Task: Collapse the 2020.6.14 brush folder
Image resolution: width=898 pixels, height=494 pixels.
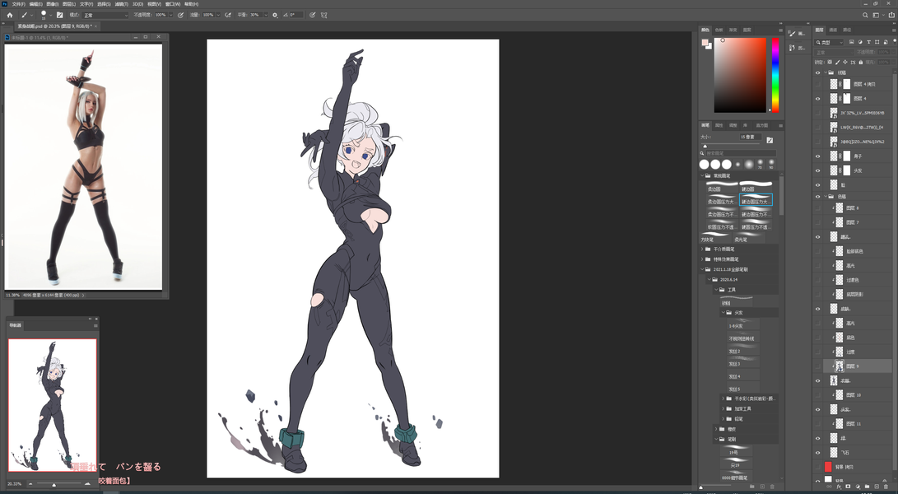Action: pyautogui.click(x=709, y=280)
